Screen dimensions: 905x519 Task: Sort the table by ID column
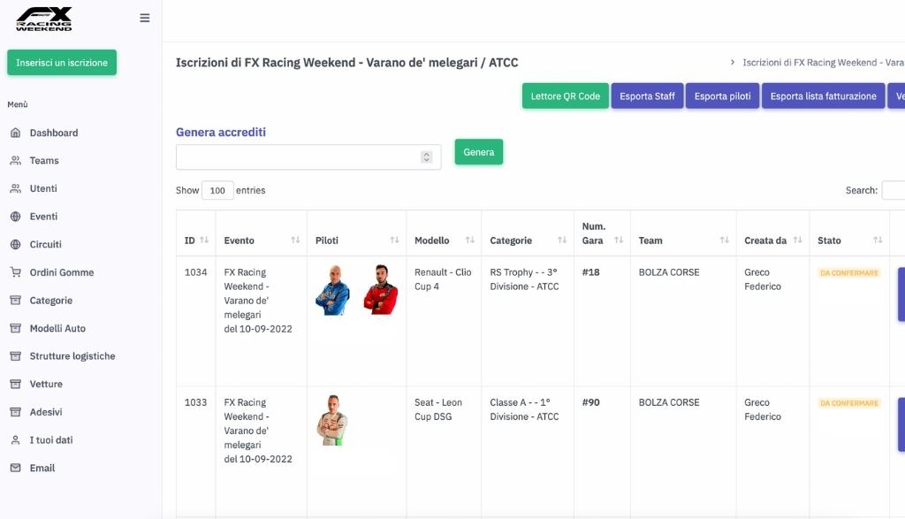(x=204, y=240)
